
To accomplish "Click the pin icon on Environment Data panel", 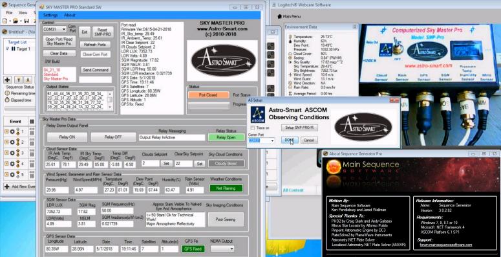I will click(x=355, y=27).
